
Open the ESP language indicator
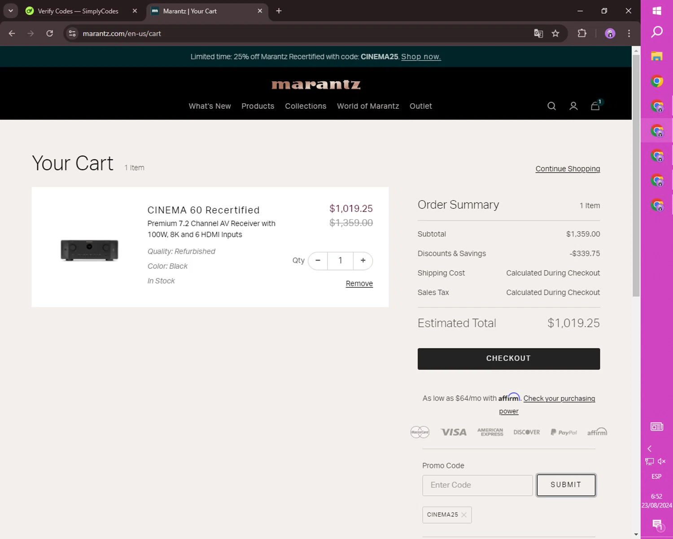click(x=656, y=477)
